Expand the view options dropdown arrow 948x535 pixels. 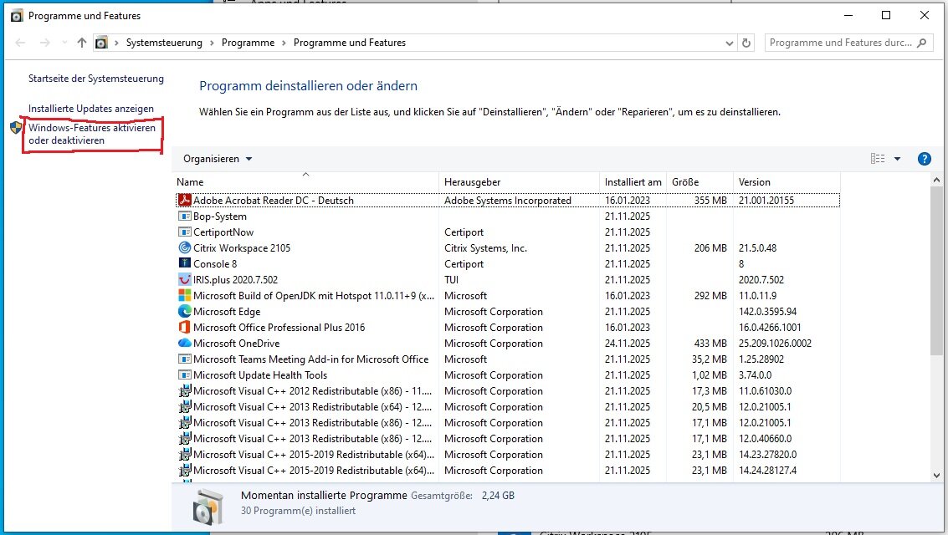point(897,159)
